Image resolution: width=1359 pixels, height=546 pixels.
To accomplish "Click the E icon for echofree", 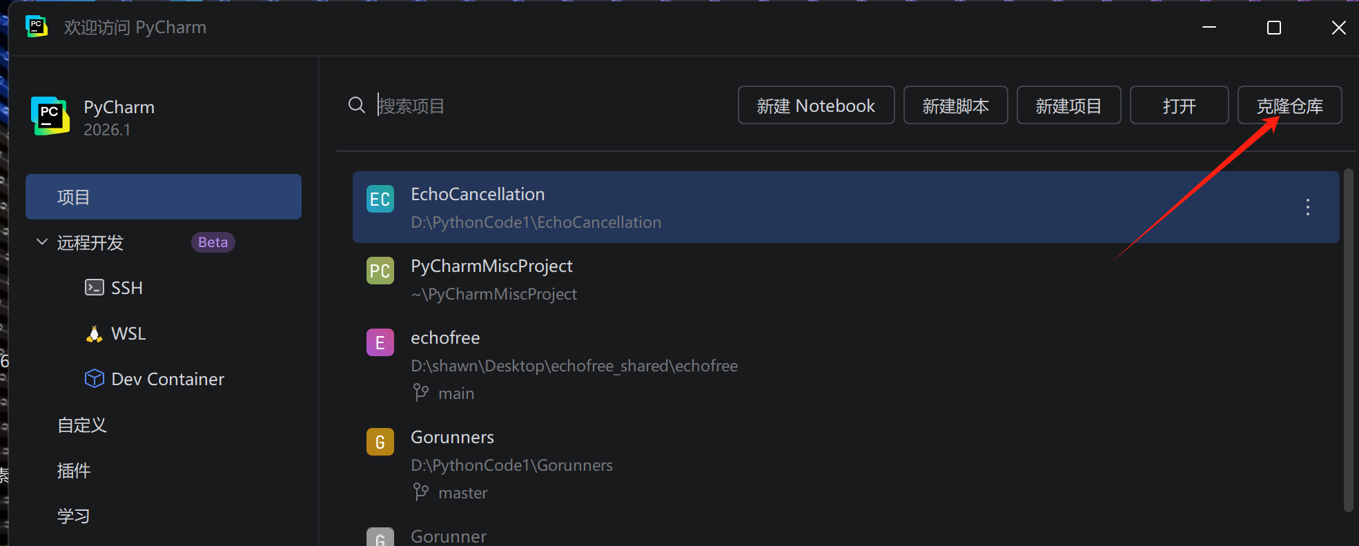I will point(380,342).
